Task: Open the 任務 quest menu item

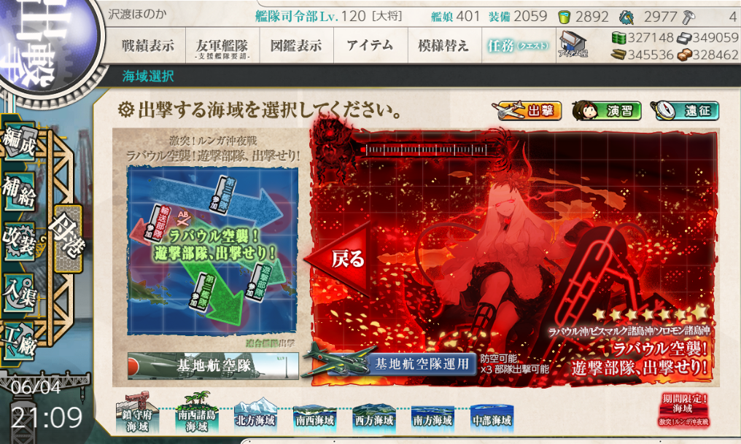Action: pos(518,46)
